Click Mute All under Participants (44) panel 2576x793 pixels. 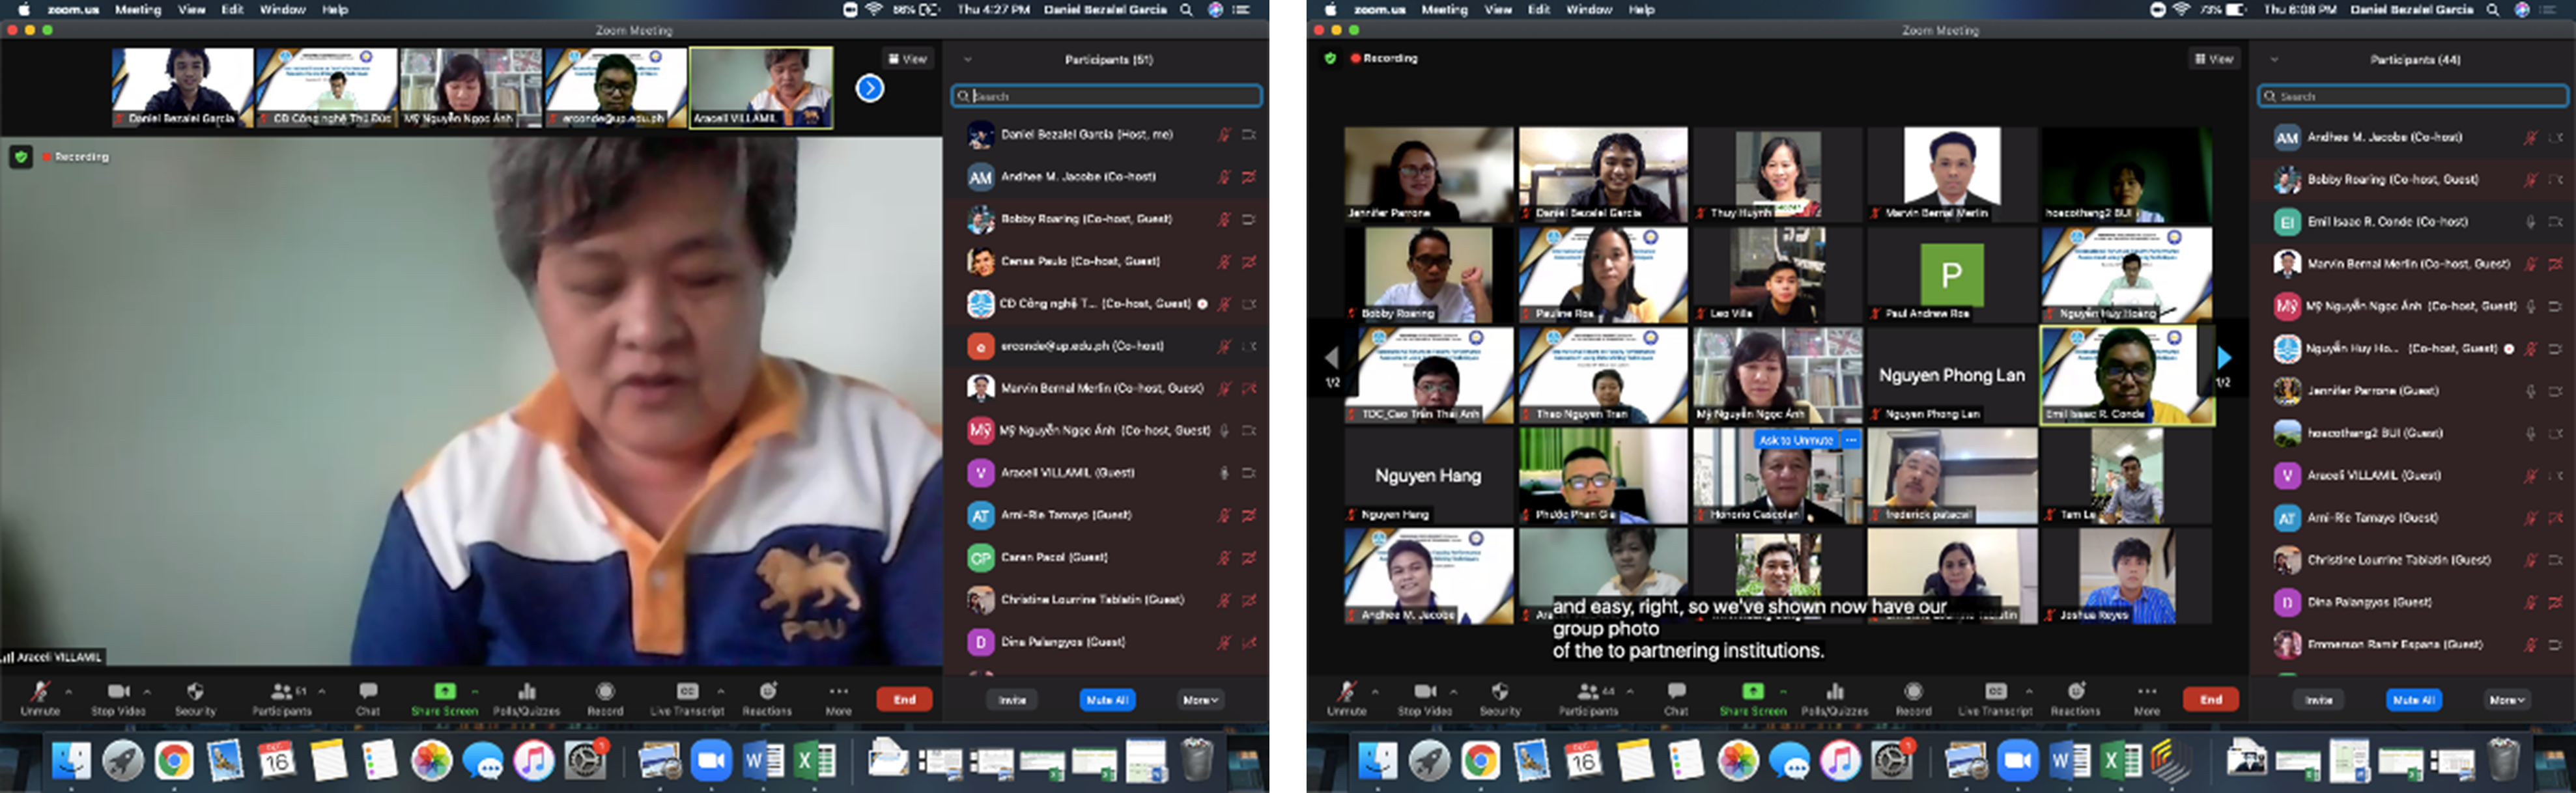click(2414, 700)
